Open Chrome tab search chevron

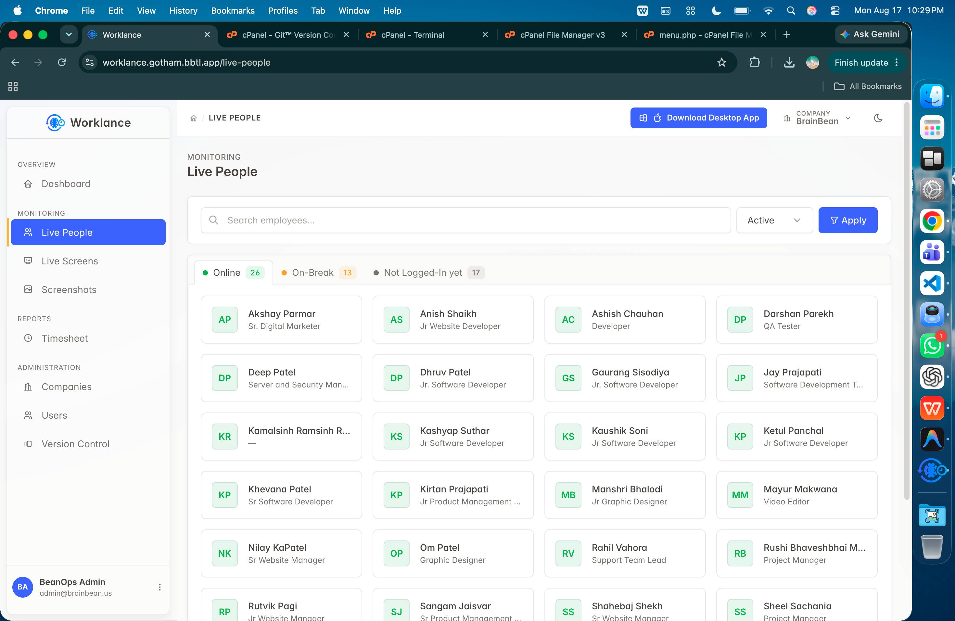coord(69,34)
